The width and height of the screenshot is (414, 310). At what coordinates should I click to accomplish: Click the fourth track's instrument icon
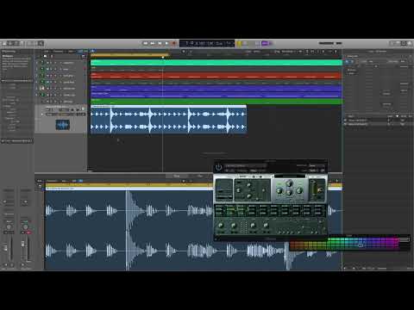point(42,82)
